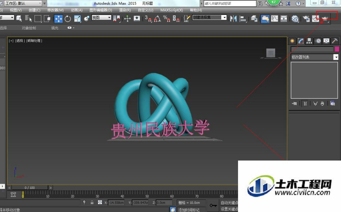The image size is (341, 212).
Task: Open the 帮助(H) menu
Action: point(196,10)
